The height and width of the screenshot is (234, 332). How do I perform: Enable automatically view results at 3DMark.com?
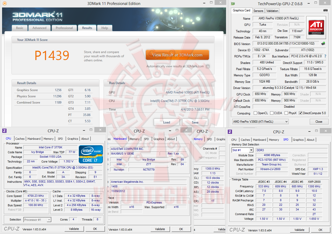[x=208, y=67]
